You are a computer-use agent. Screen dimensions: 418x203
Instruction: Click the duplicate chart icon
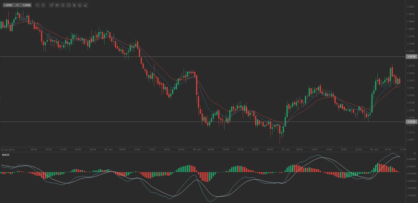[74, 5]
